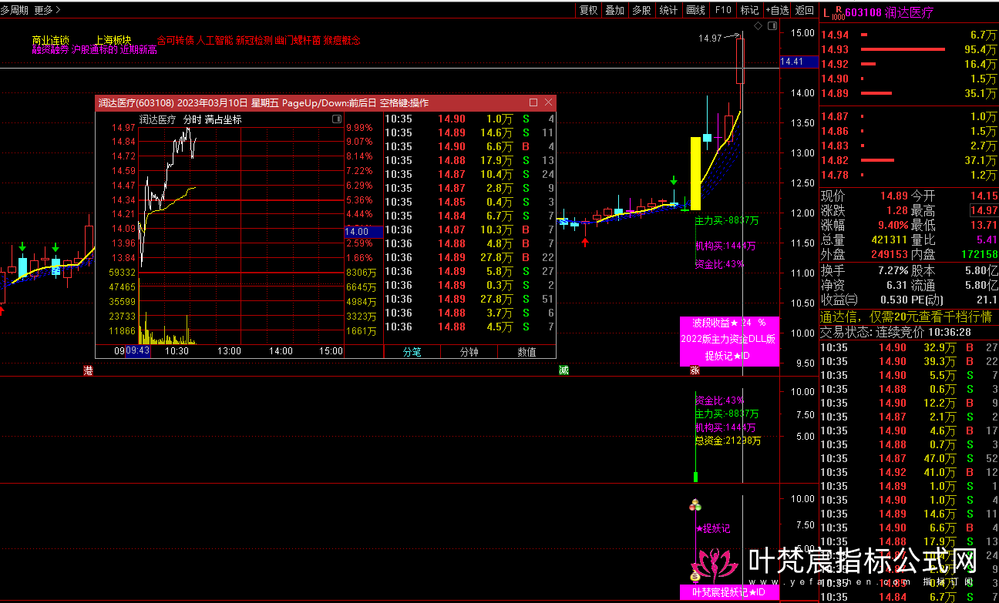The width and height of the screenshot is (999, 603).
Task: Click the 多股 toolbar button
Action: click(x=641, y=10)
